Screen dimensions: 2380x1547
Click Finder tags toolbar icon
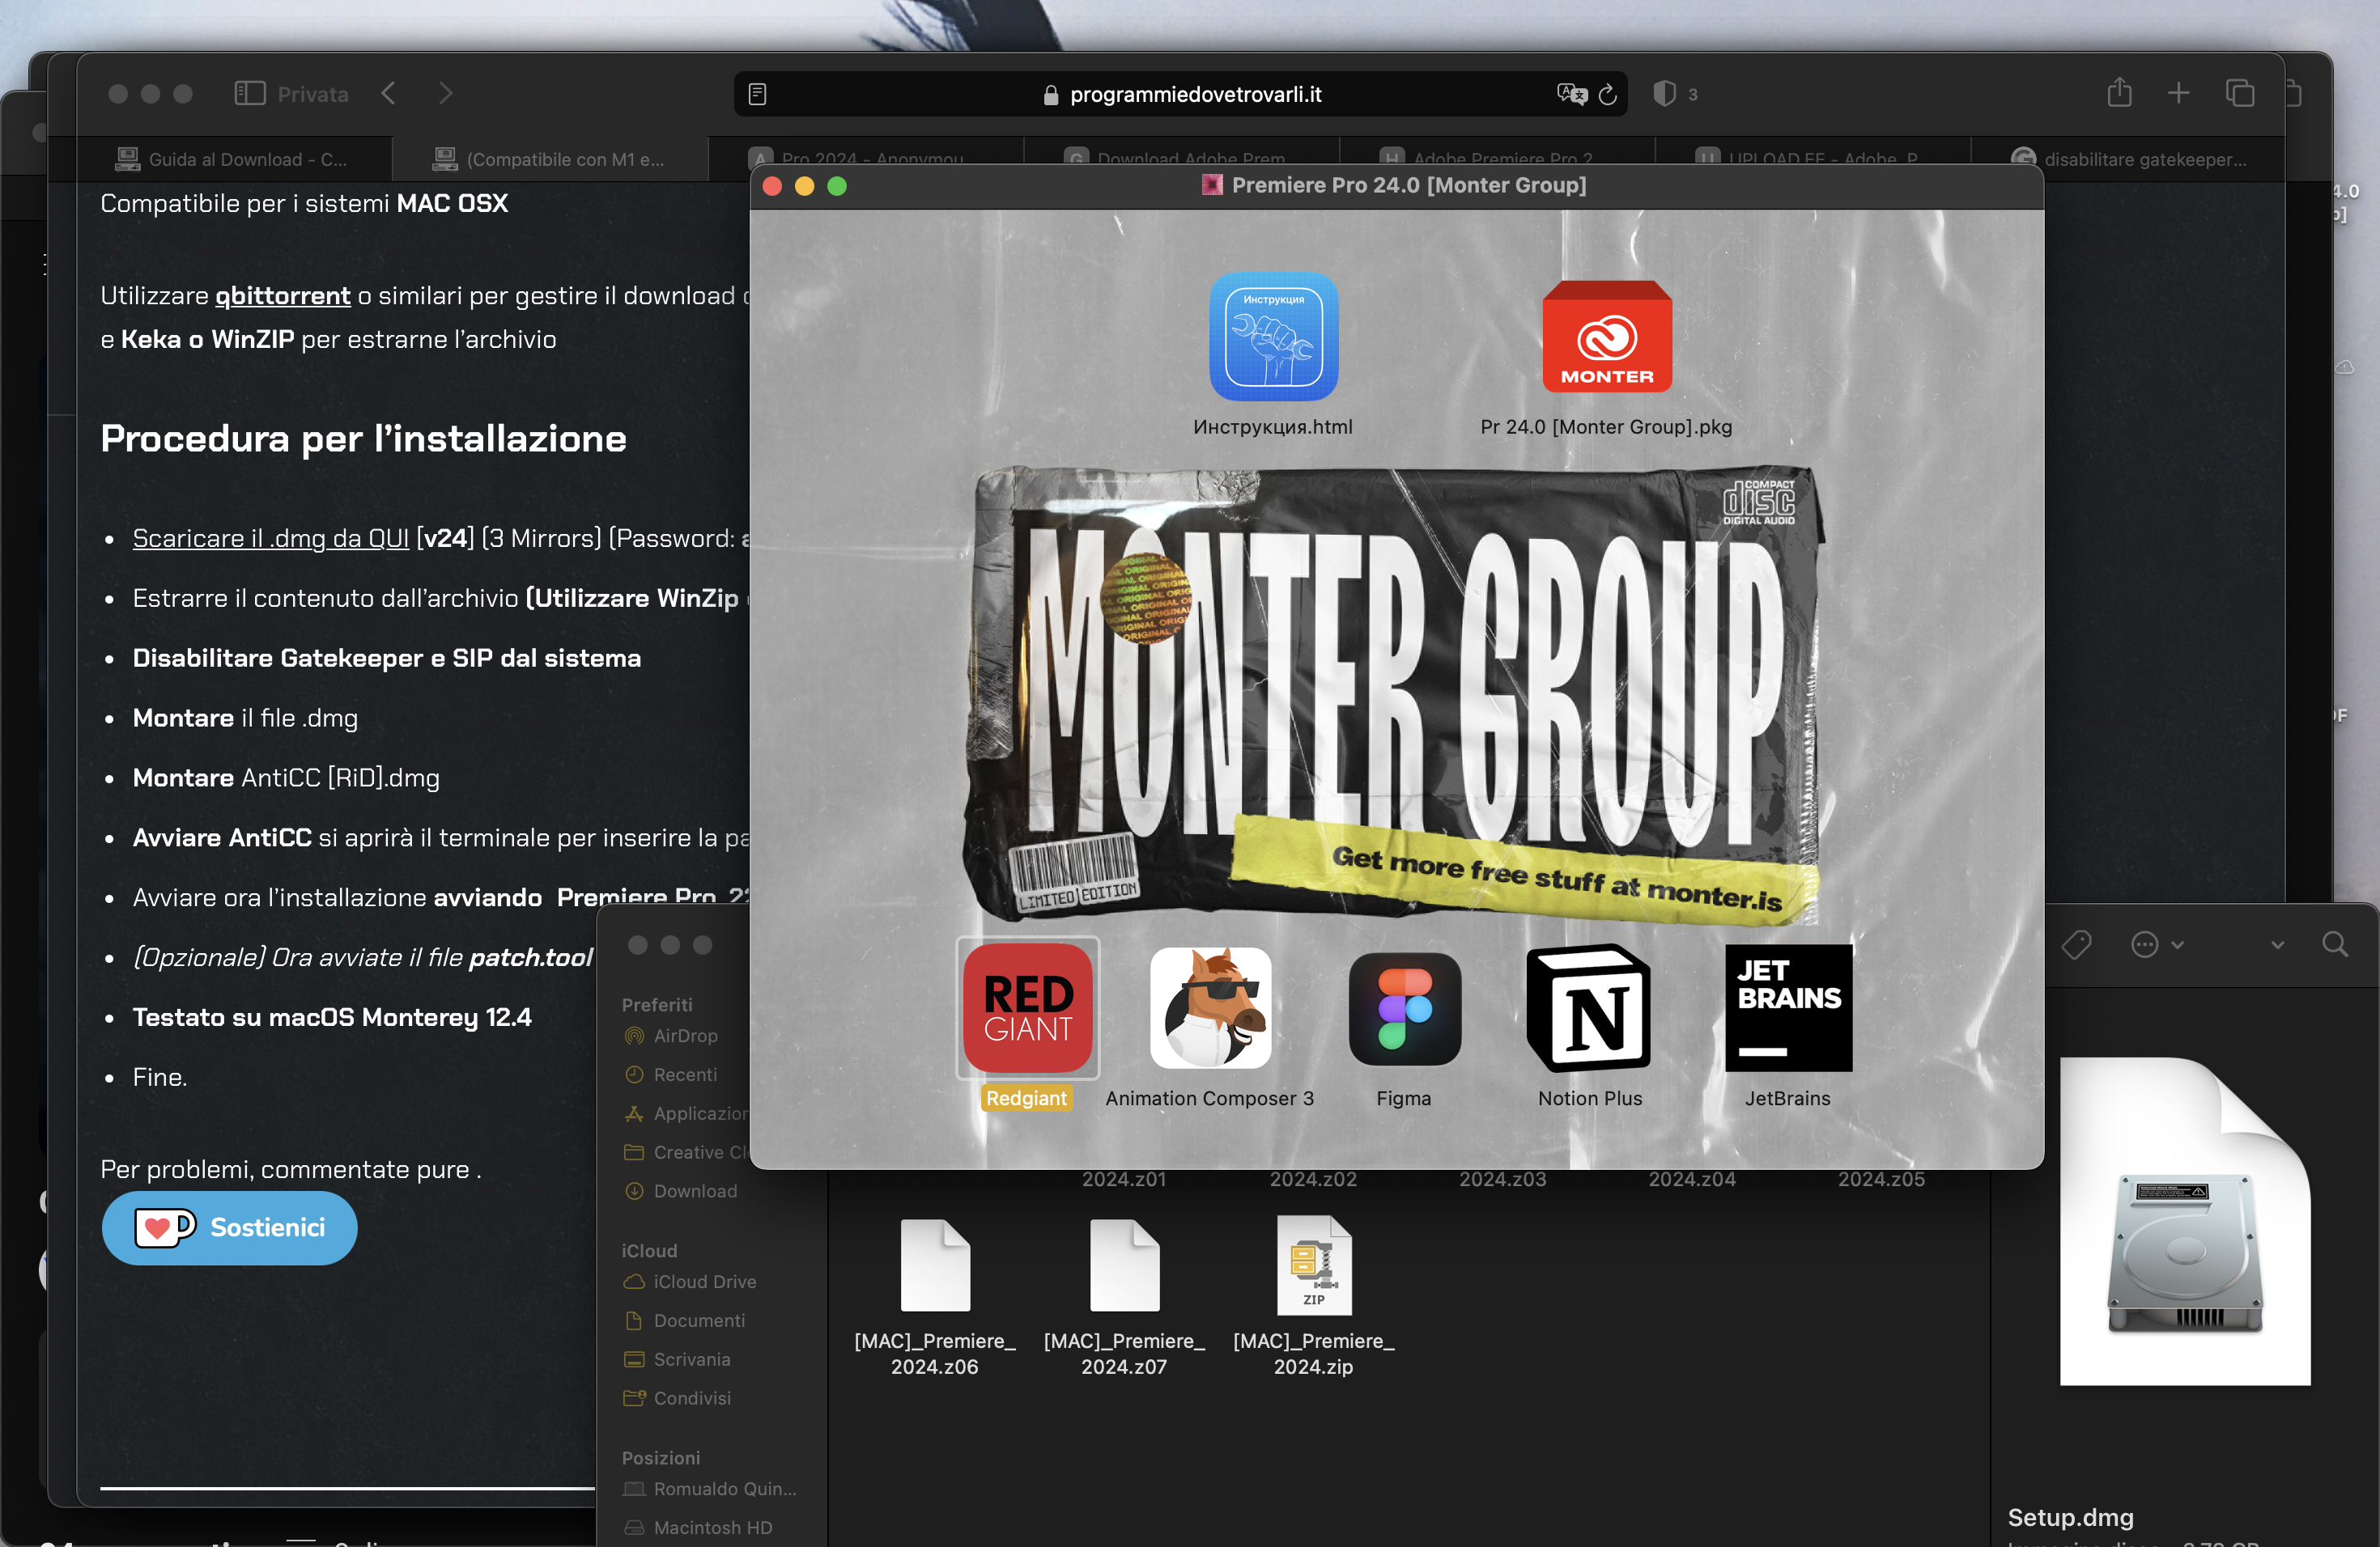(2077, 944)
